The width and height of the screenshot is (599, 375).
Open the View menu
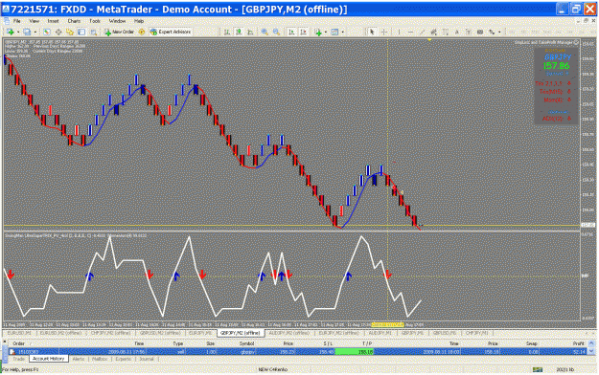coord(34,21)
